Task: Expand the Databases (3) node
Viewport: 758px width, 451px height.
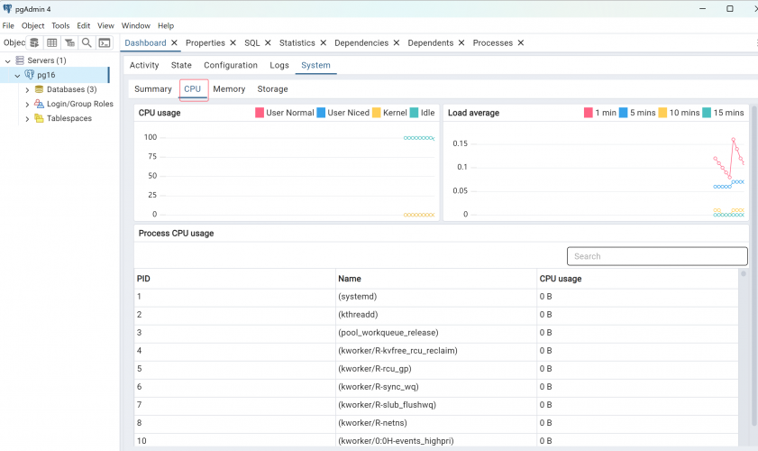Action: tap(27, 90)
